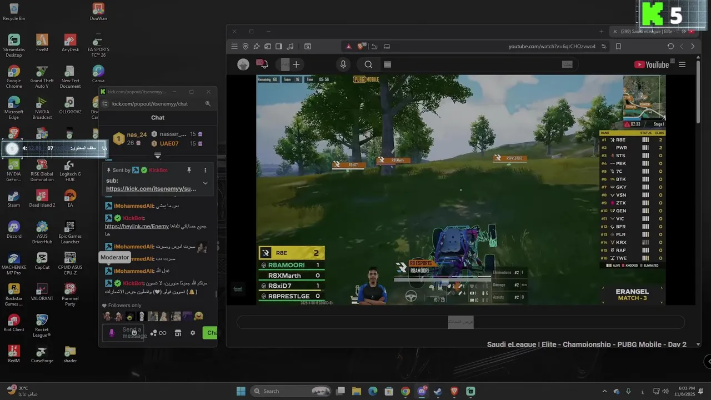Open the OLLOGOV2 desktop file
Viewport: 711px width, 400px height.
coord(70,105)
